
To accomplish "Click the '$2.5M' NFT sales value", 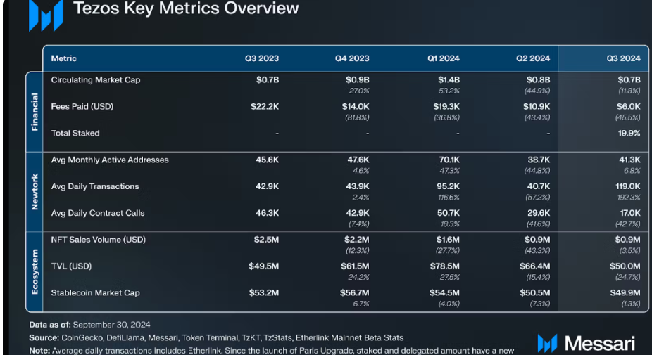I will pyautogui.click(x=267, y=240).
